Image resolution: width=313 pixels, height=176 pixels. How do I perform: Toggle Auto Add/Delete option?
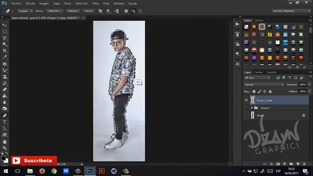click(x=133, y=11)
